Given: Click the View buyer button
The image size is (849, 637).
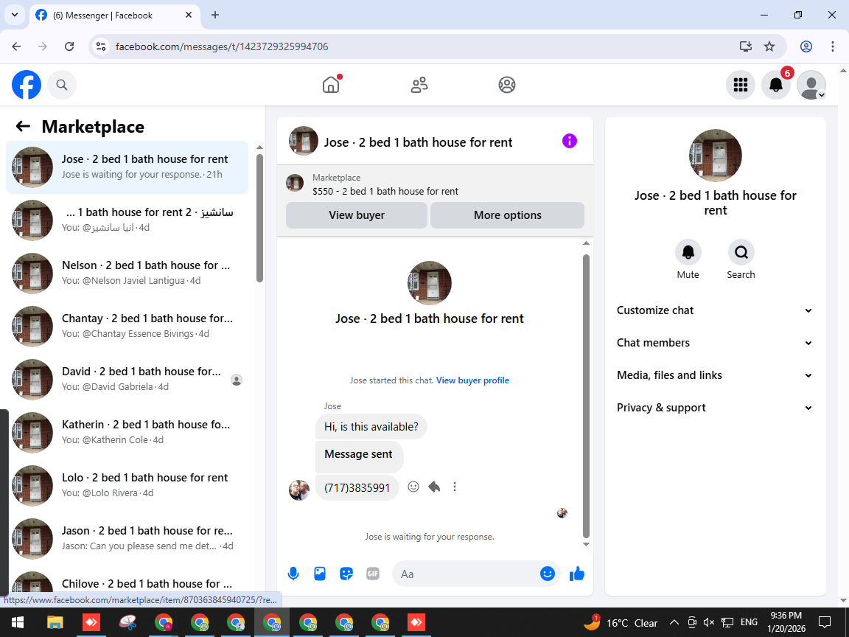Looking at the screenshot, I should click(x=357, y=215).
